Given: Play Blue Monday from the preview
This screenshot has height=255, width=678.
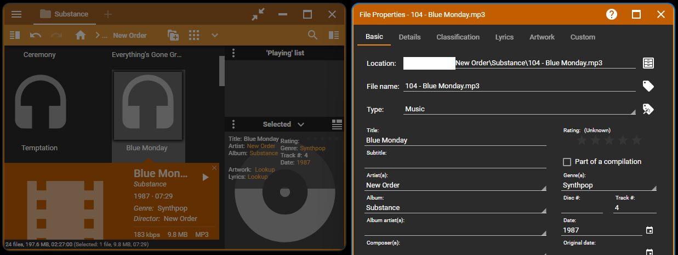Looking at the screenshot, I should [x=206, y=177].
